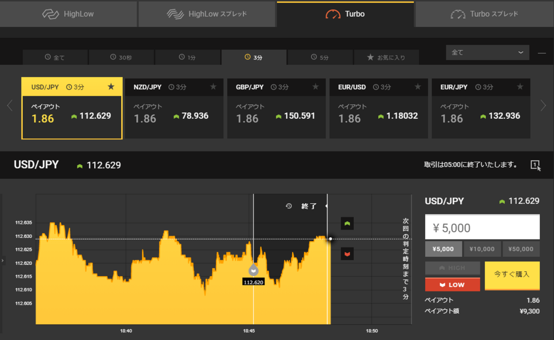Click the single-chart layout "1" icon

point(535,165)
